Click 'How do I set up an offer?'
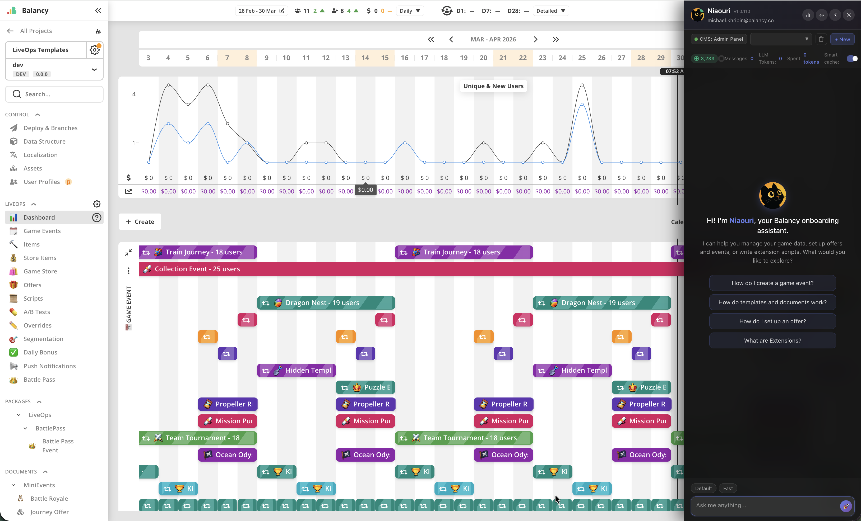 [x=772, y=321]
